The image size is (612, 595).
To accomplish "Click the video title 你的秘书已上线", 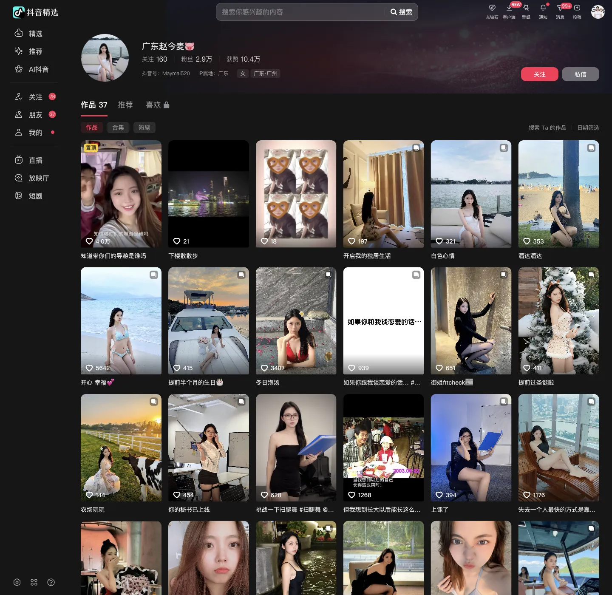I will (189, 510).
